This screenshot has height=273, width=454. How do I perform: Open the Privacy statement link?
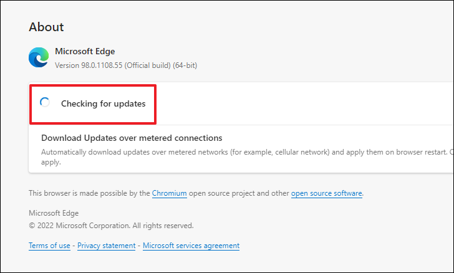(106, 246)
